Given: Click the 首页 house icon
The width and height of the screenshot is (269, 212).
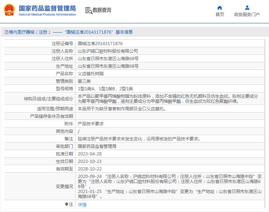Looking at the screenshot, I should point(220,8).
